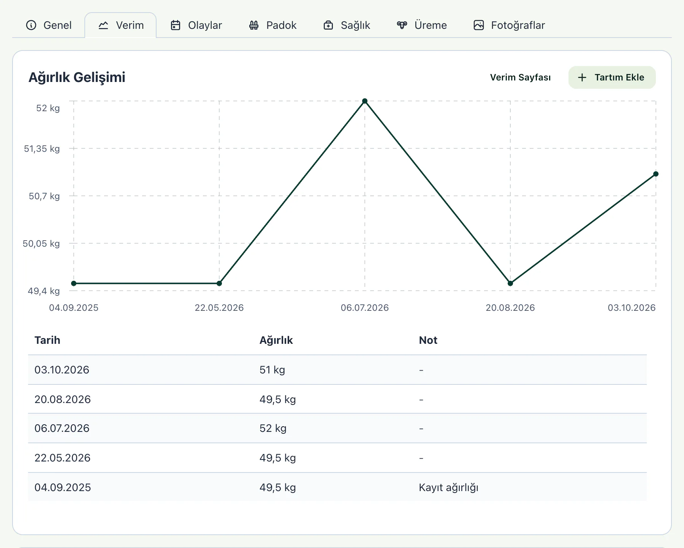Click the chart data point for 20.08.2026
Screen dimensions: 684x548
(510, 283)
